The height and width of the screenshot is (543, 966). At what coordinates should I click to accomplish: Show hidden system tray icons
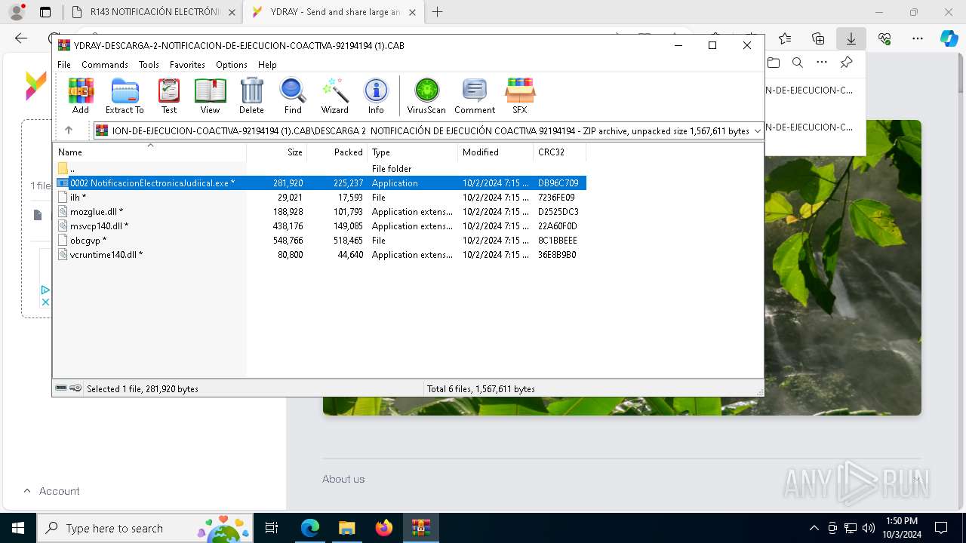pyautogui.click(x=814, y=528)
